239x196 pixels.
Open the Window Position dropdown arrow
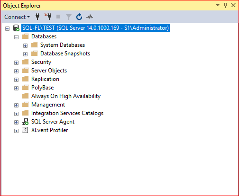[x=218, y=5]
